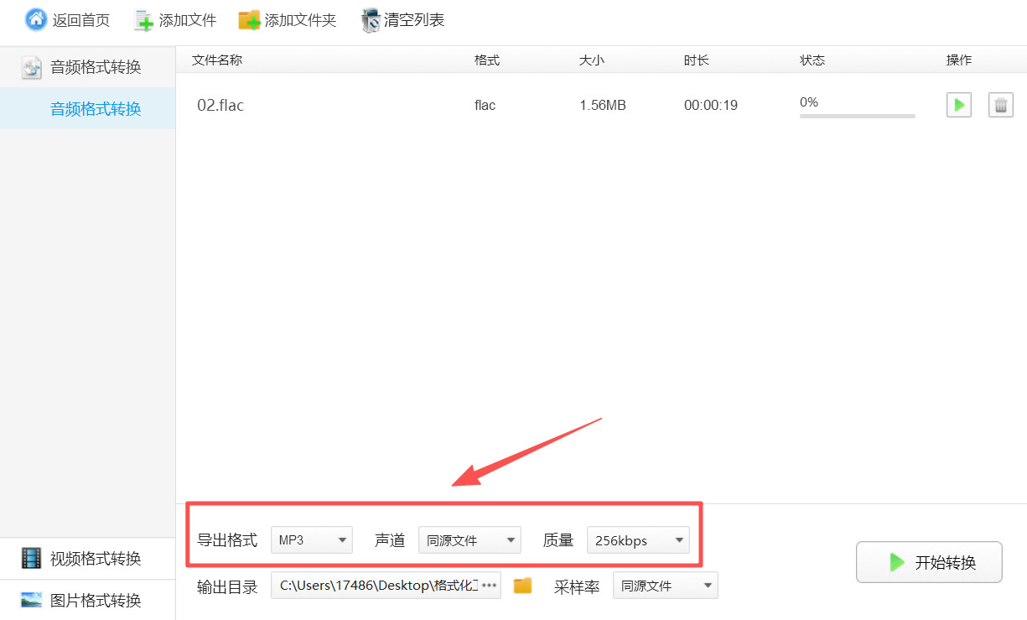Click the 操作 column header

959,60
